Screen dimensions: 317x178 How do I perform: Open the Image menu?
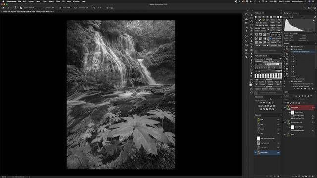(31, 1)
